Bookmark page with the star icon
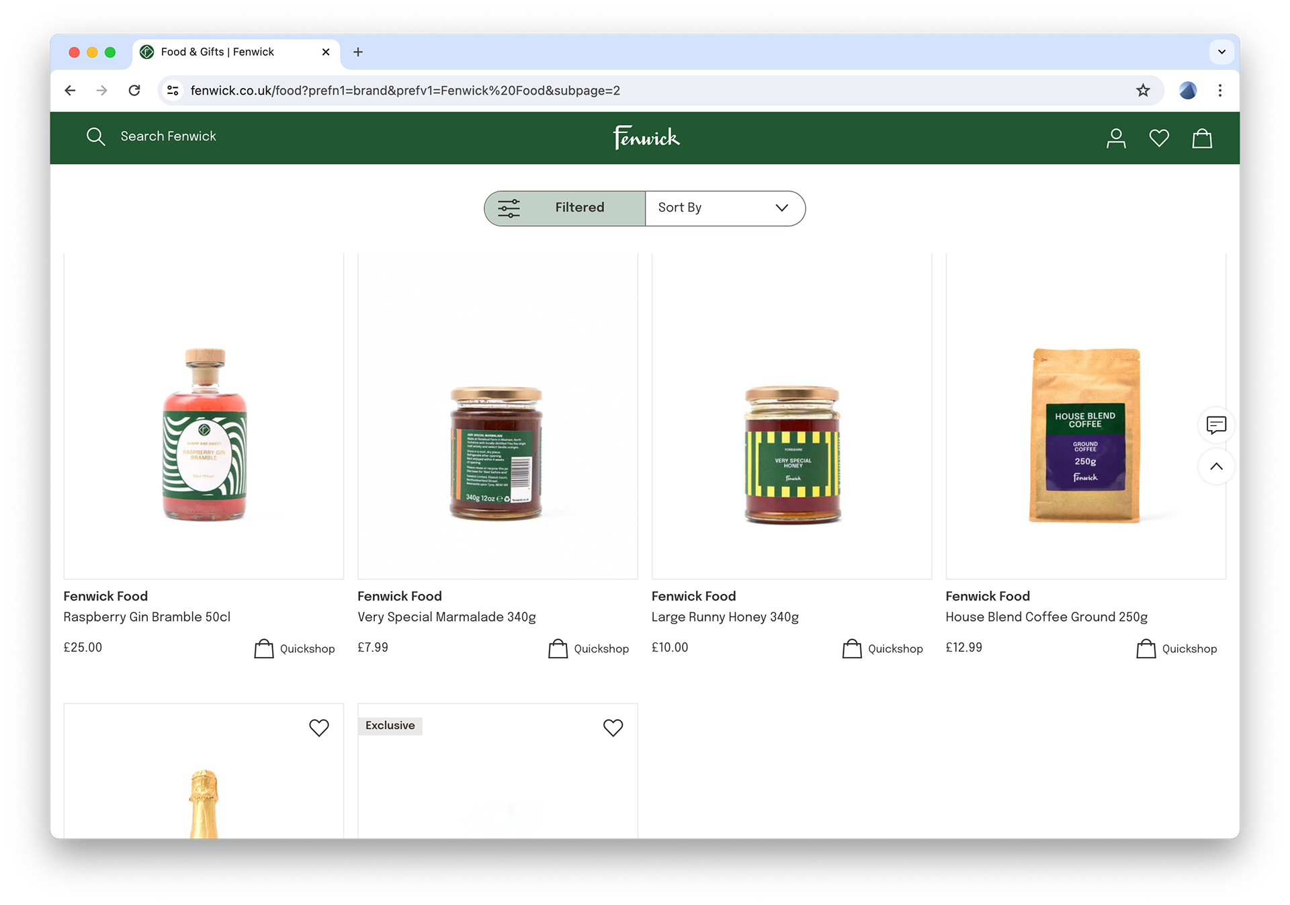Image resolution: width=1290 pixels, height=905 pixels. click(1143, 90)
